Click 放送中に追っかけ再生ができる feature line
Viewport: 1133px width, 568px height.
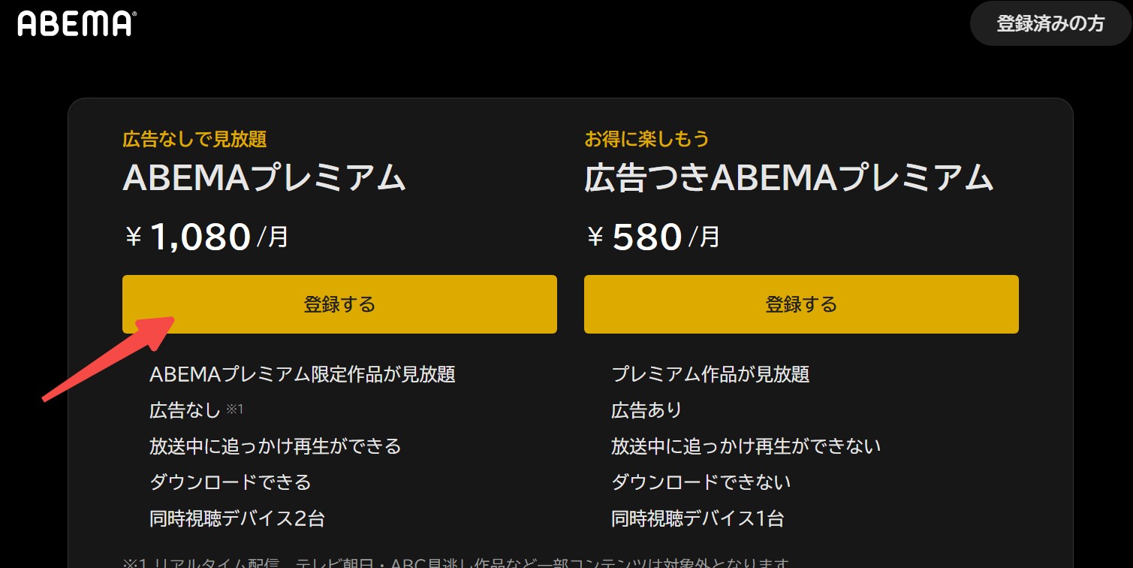(274, 446)
